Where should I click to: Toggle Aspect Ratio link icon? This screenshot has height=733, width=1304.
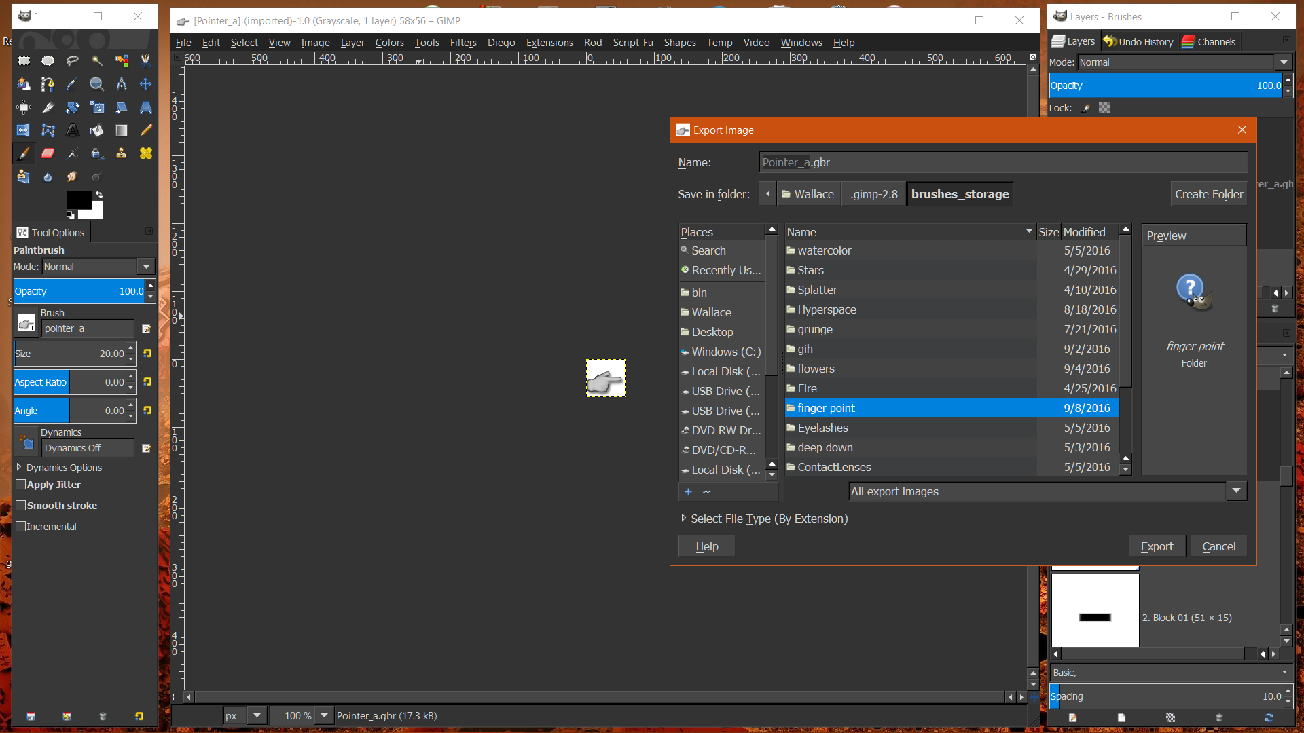147,382
